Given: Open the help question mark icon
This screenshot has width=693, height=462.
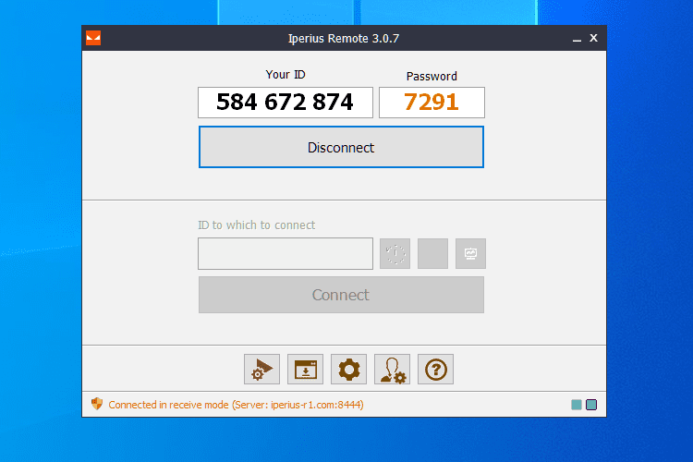Looking at the screenshot, I should click(435, 370).
